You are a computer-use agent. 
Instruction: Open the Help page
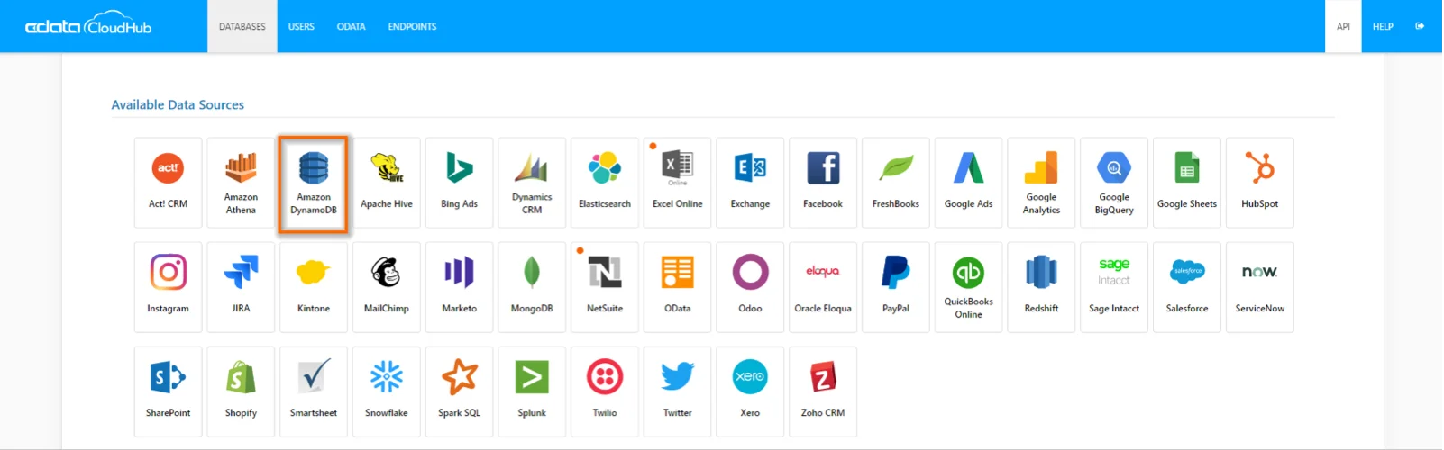pyautogui.click(x=1383, y=26)
